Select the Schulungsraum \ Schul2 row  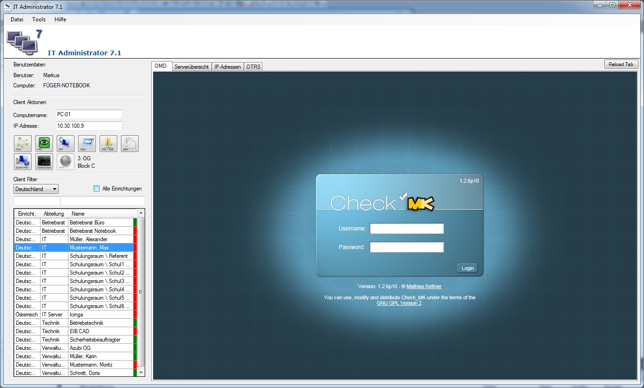[x=75, y=273]
